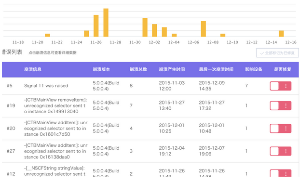Screen dimensions: 300x182
Task: Click crash count 4 in row #20
Action: (x=131, y=129)
